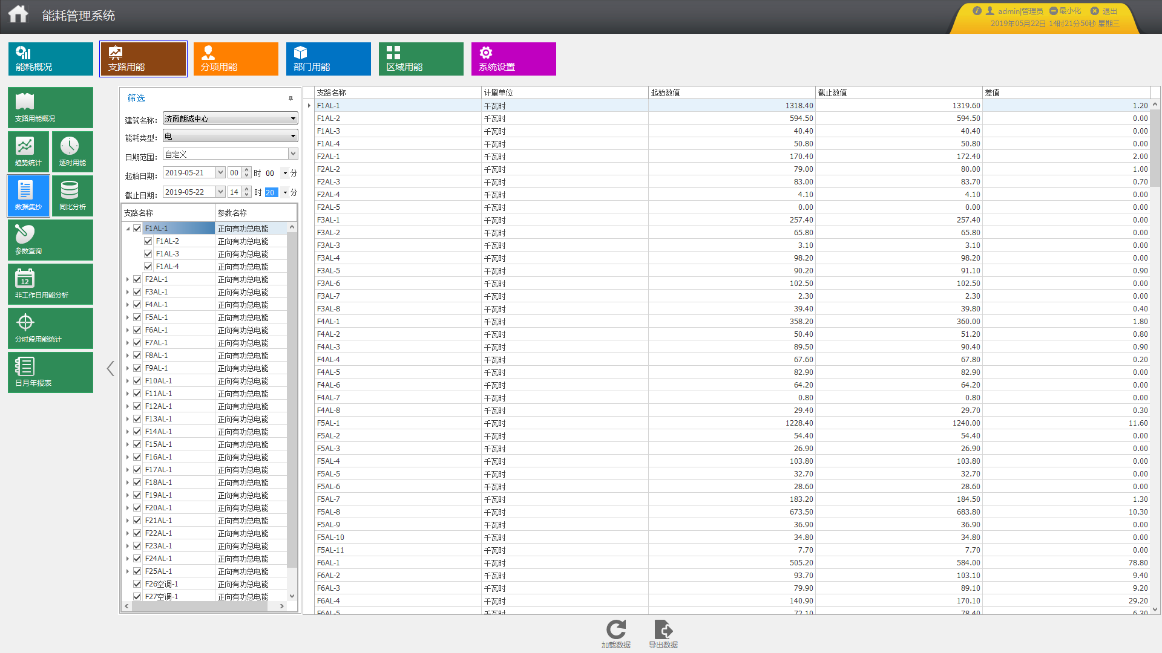Click the home icon in title bar

[18, 14]
